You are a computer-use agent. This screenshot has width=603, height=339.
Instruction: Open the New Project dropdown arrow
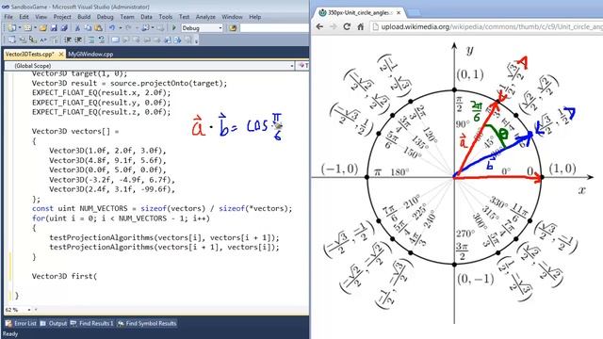(x=20, y=28)
